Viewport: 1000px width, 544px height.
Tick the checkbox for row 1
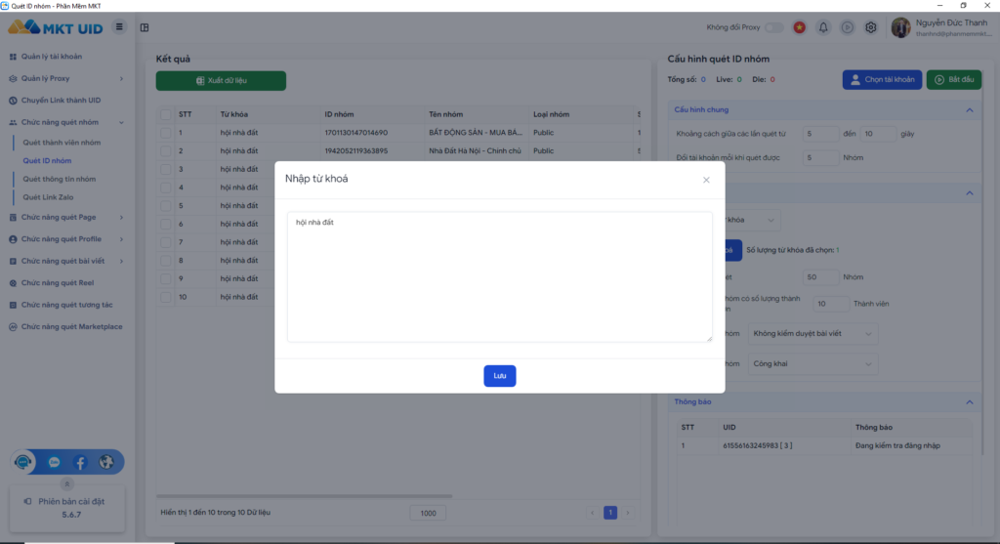point(165,132)
